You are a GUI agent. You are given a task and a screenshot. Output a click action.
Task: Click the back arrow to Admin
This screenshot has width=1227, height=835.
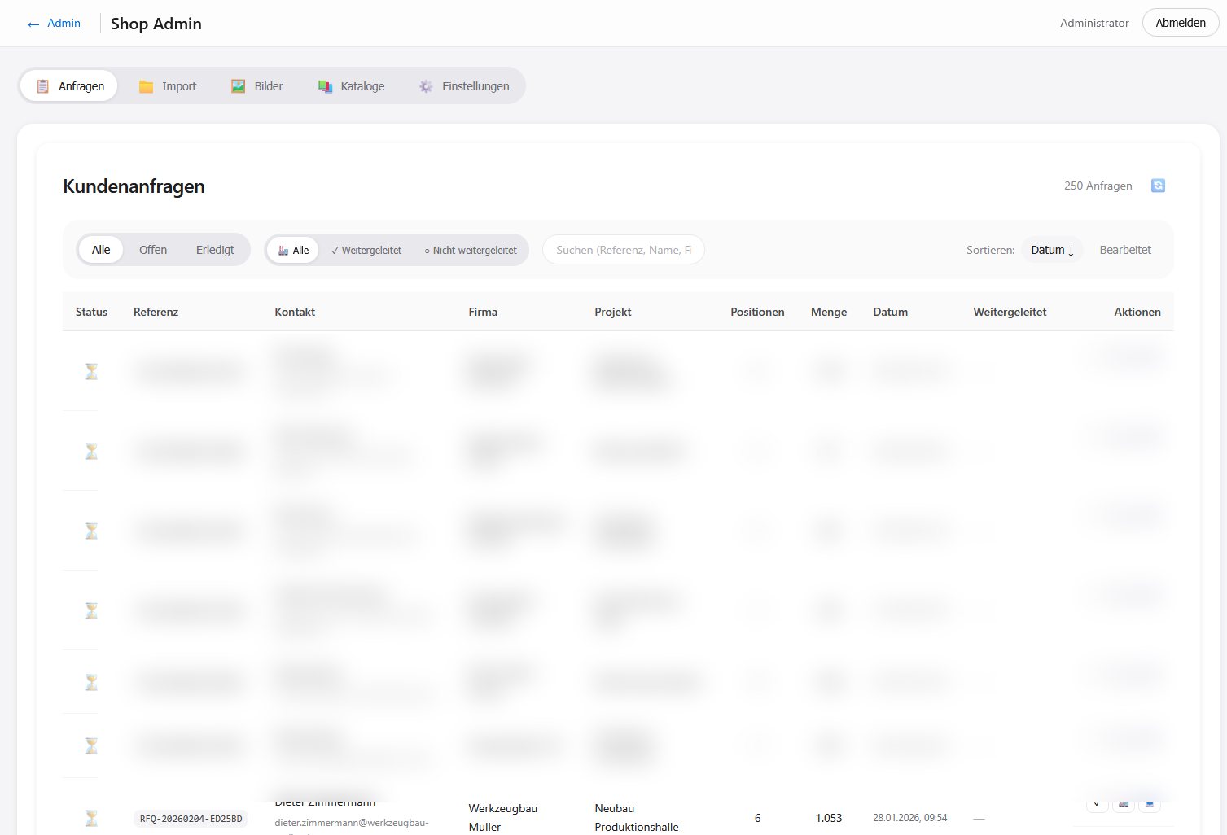pyautogui.click(x=33, y=24)
